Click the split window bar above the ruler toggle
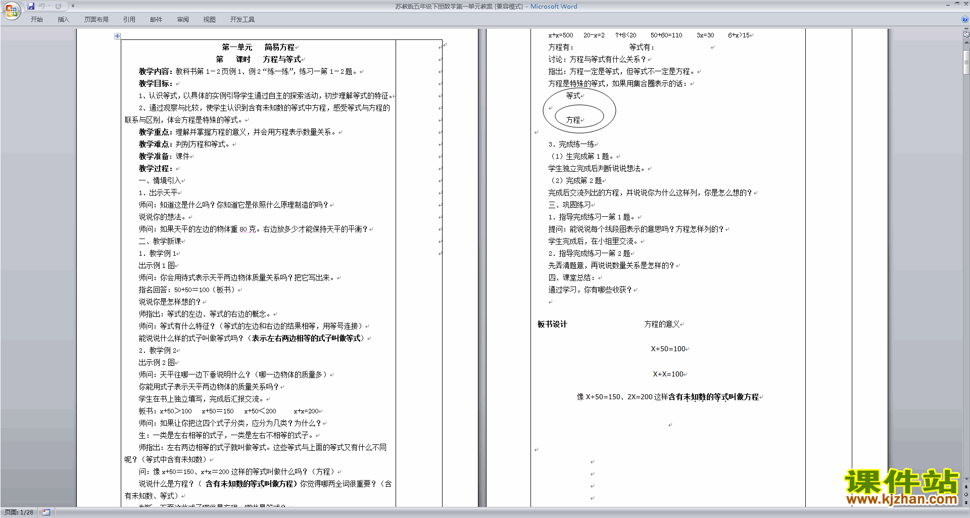The image size is (970, 518). tap(966, 29)
